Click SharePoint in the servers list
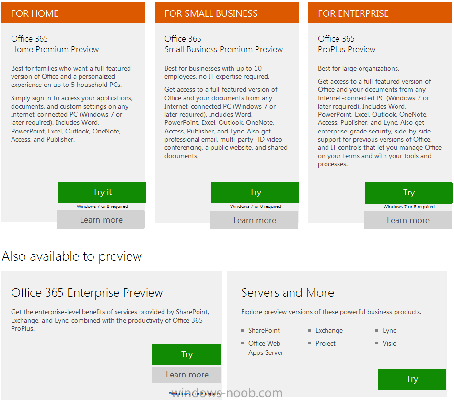 tap(264, 331)
